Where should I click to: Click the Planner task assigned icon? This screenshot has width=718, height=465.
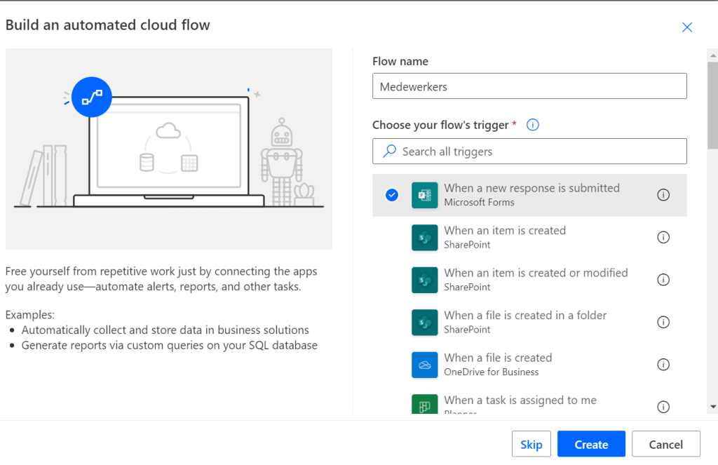point(424,405)
